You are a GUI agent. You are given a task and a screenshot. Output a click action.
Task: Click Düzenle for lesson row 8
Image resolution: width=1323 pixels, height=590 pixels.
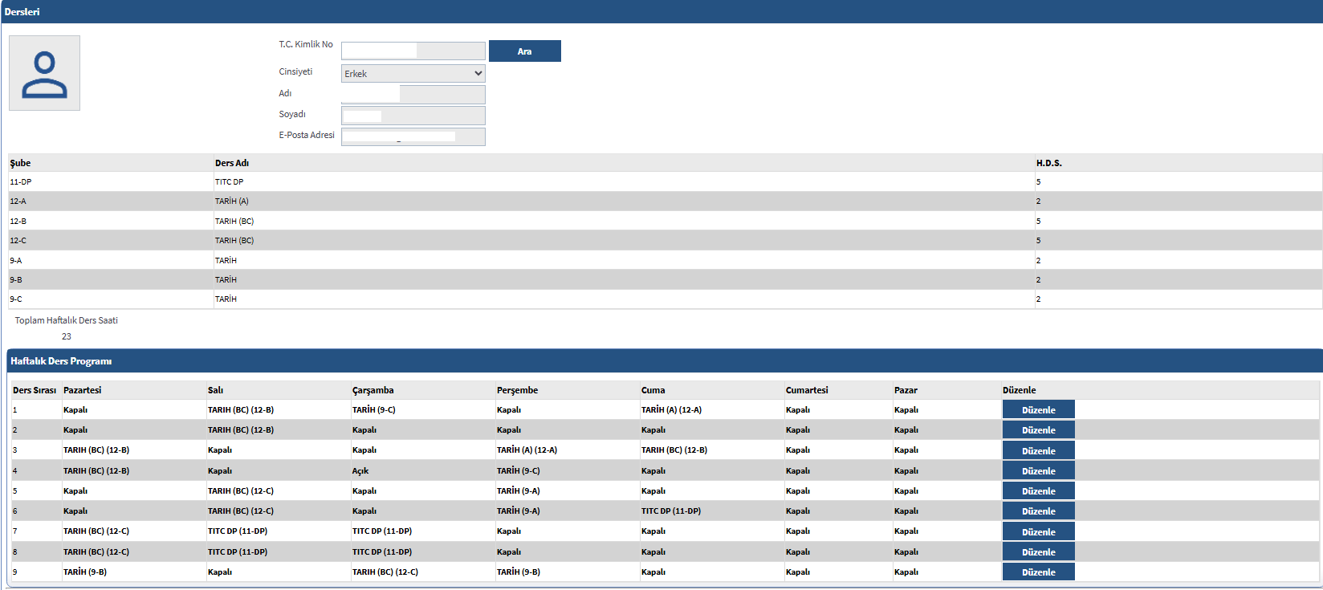1038,552
